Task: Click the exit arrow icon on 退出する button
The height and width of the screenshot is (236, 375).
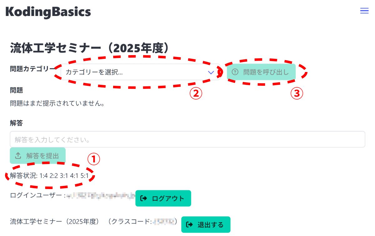Action: coord(189,224)
